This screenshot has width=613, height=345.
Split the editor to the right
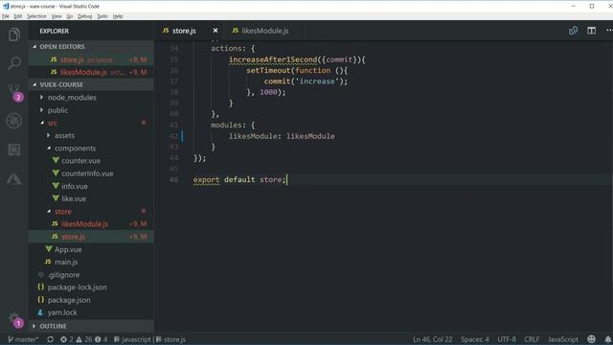(x=591, y=31)
